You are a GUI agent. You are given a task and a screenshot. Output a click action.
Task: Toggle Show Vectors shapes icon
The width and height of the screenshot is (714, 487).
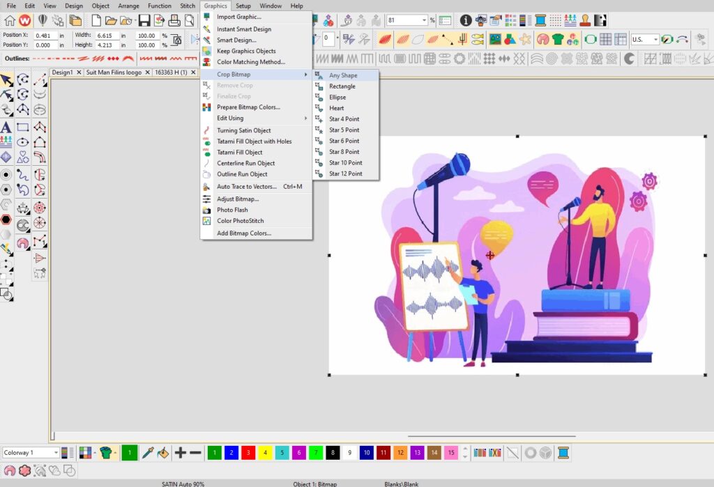pyautogui.click(x=510, y=40)
